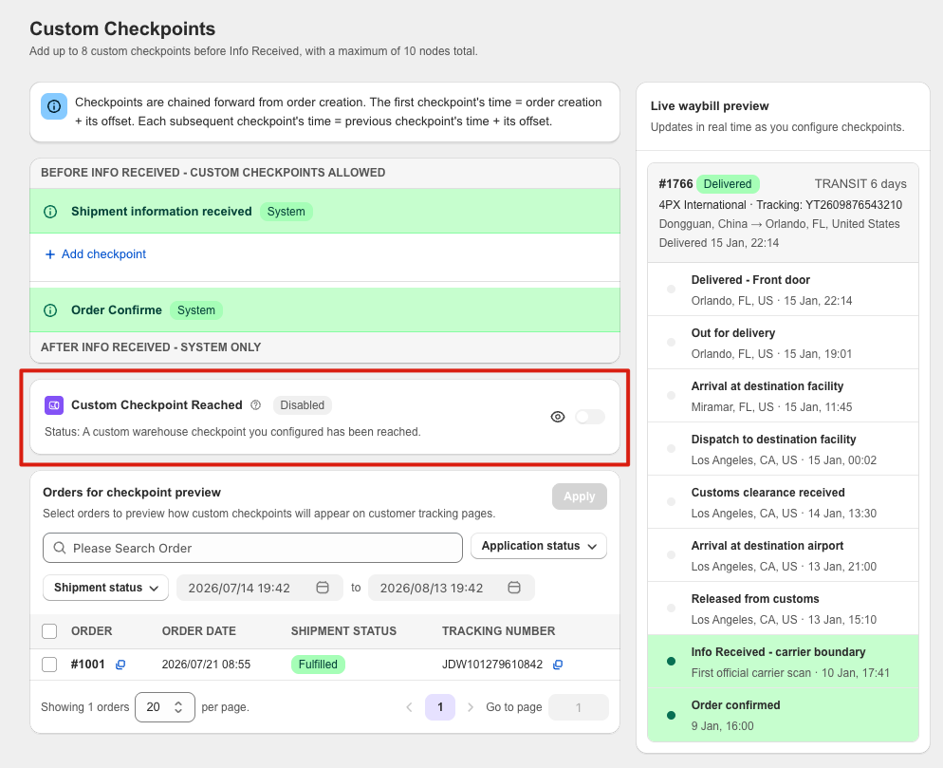Click the Order Confirme row title
The image size is (943, 768).
click(x=117, y=310)
